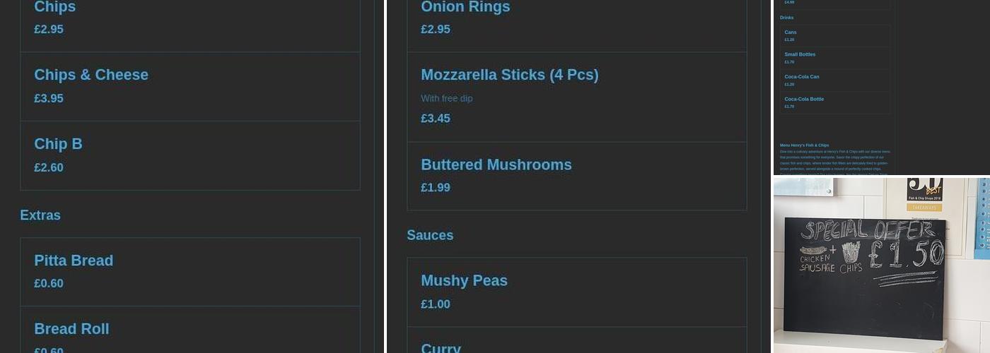Screen dimensions: 990x353
Task: Select Mushy Peas sauce
Action: (x=464, y=281)
